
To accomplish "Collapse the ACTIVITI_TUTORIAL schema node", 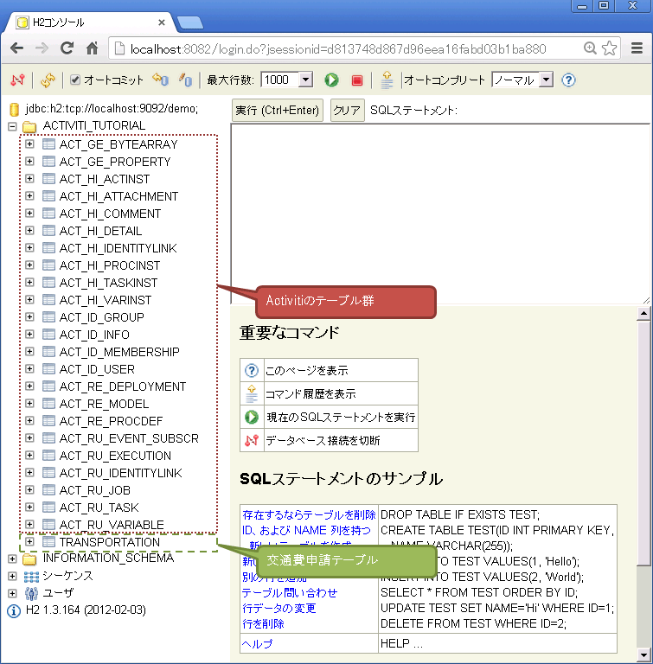I will pos(12,126).
